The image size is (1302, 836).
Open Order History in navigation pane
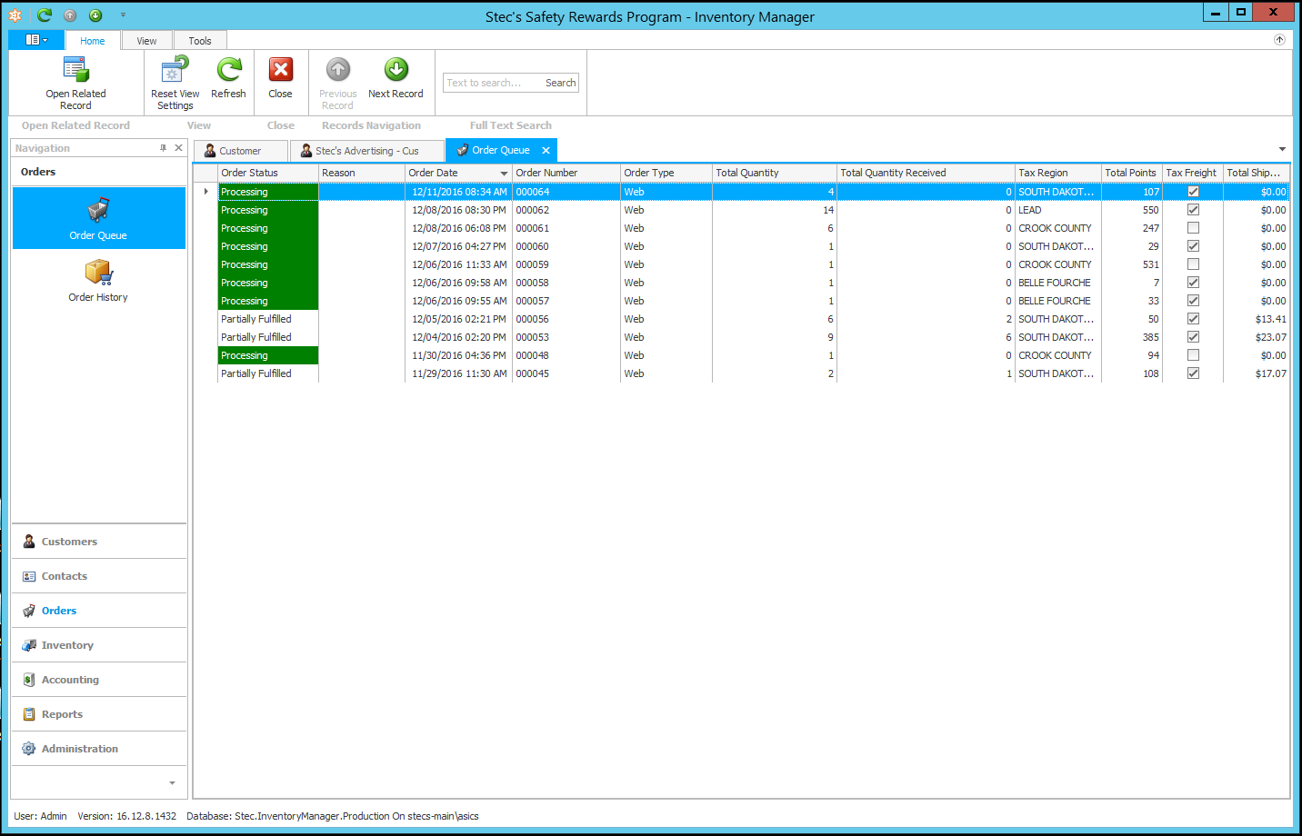click(x=98, y=280)
